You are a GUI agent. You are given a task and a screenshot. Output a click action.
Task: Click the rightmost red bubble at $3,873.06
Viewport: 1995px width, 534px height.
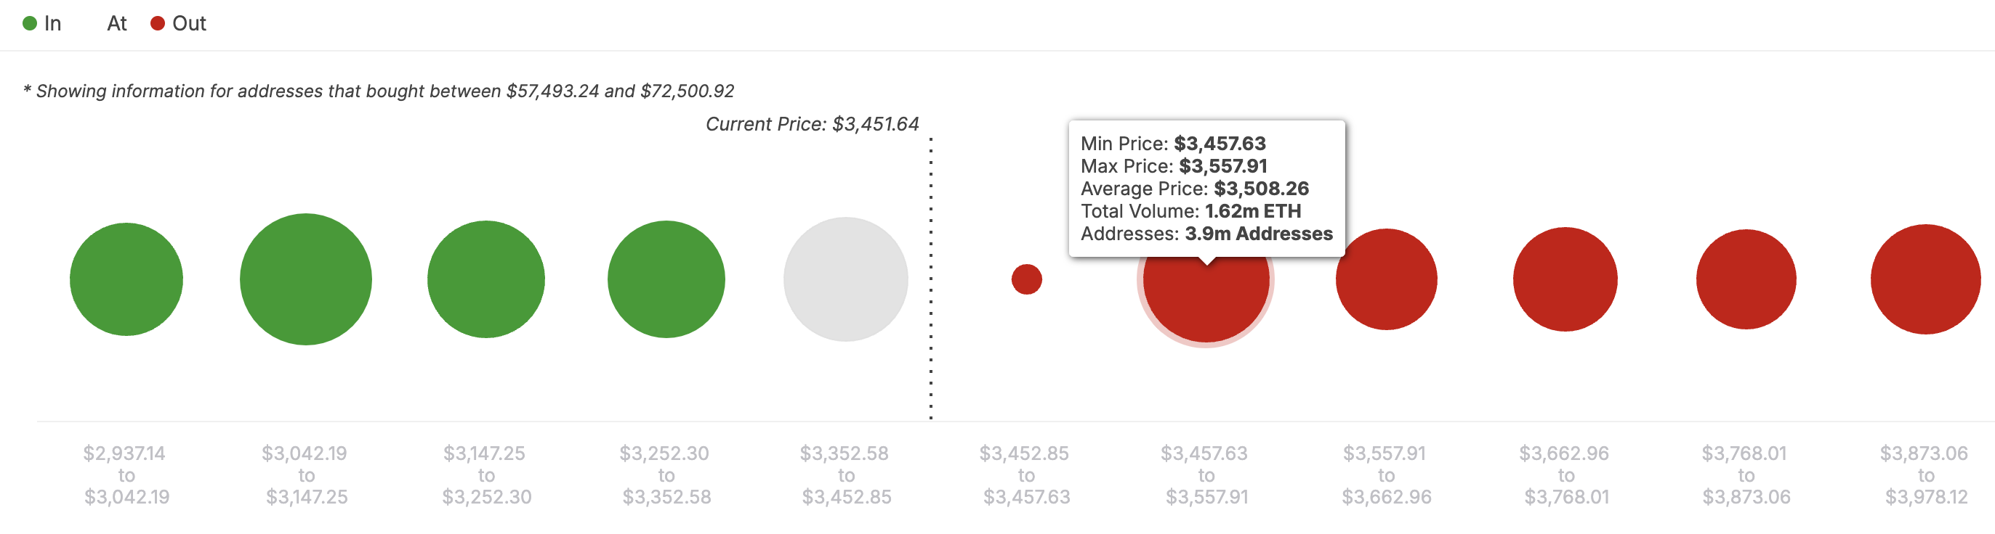1925,279
